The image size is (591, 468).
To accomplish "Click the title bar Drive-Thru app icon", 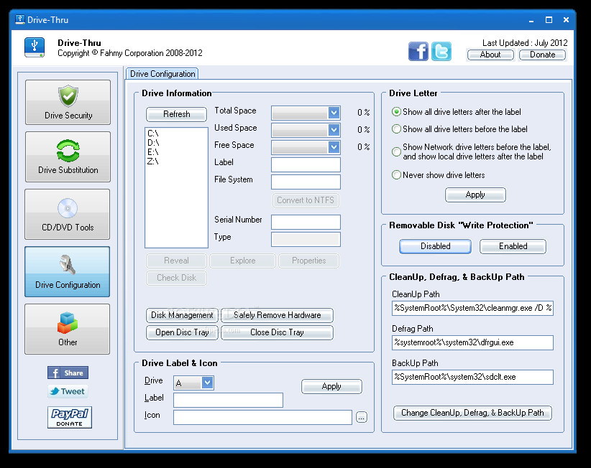I will coord(20,19).
